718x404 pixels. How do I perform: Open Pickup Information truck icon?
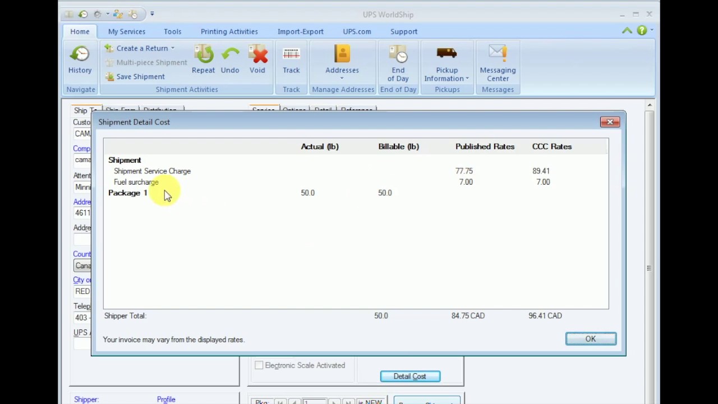click(447, 53)
